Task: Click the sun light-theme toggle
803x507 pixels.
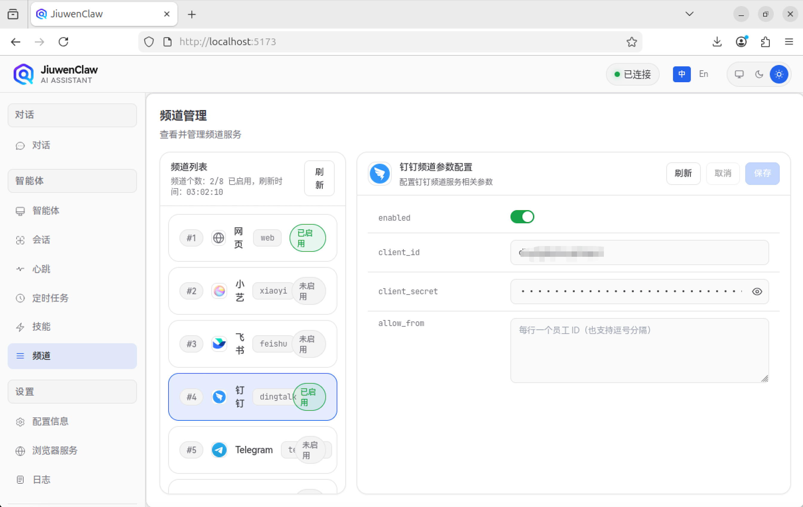Action: [x=779, y=74]
